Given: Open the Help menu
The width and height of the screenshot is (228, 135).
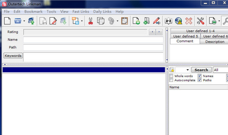Looking at the screenshot, I should coord(119,12).
